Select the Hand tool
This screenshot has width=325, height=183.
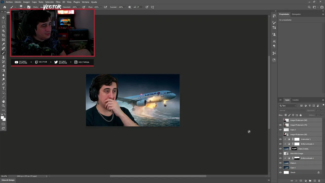[4, 101]
